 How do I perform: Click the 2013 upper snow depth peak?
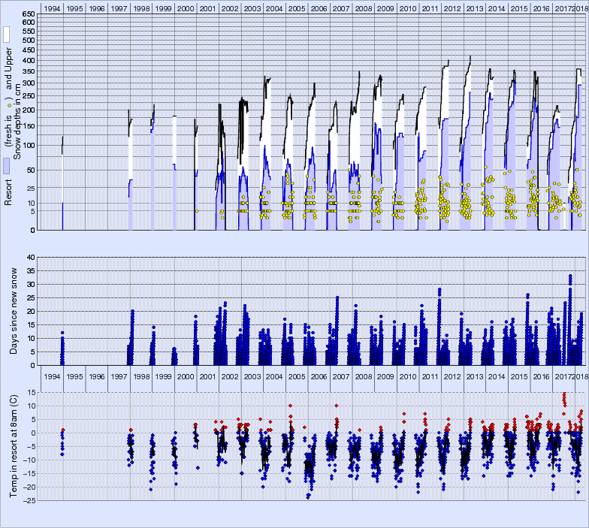coord(470,56)
